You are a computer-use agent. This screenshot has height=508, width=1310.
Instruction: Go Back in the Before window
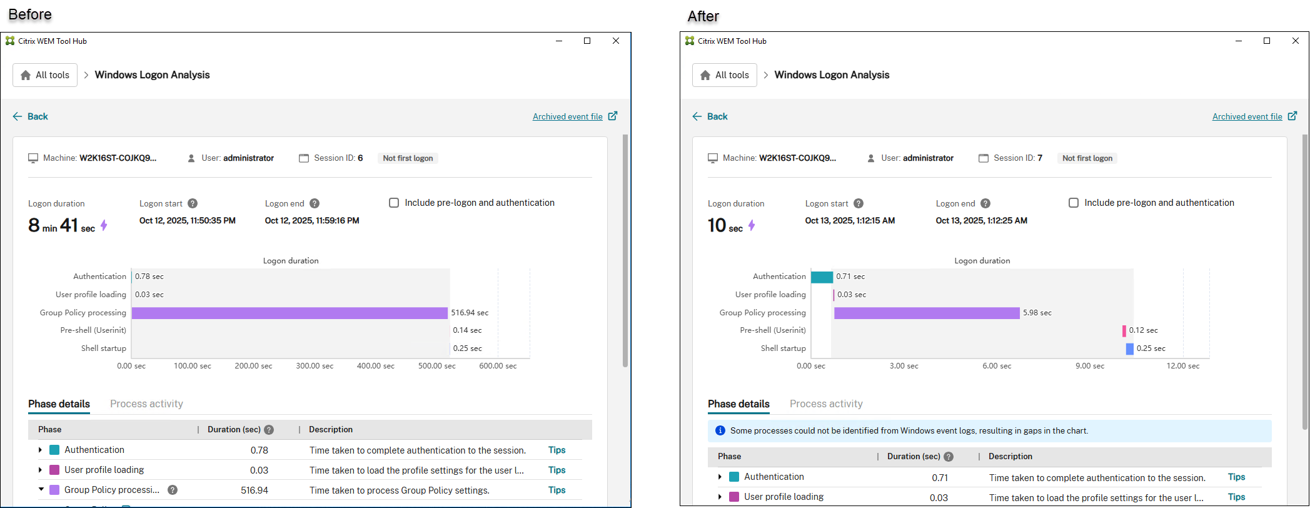click(31, 116)
